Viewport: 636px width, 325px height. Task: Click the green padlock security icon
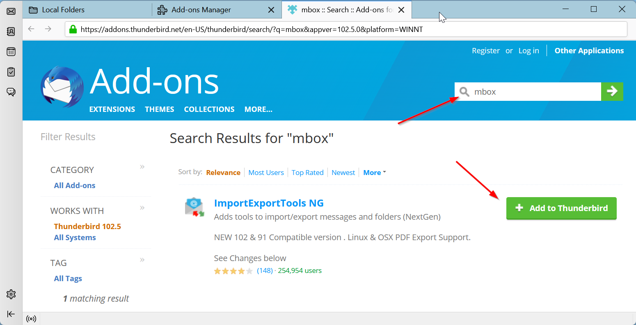(73, 29)
